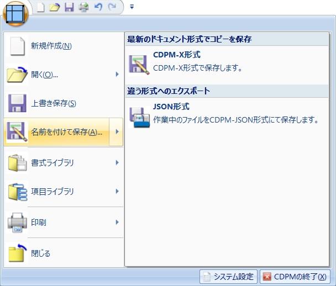
Task: Expand the 名前を付けて保存 submenu arrow
Action: pyautogui.click(x=117, y=132)
